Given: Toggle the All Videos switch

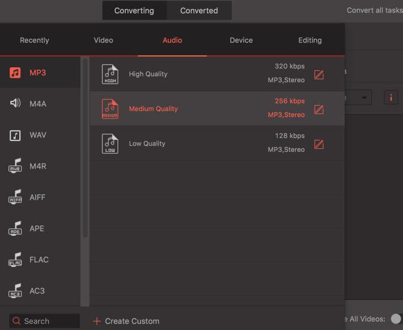Looking at the screenshot, I should tap(396, 319).
